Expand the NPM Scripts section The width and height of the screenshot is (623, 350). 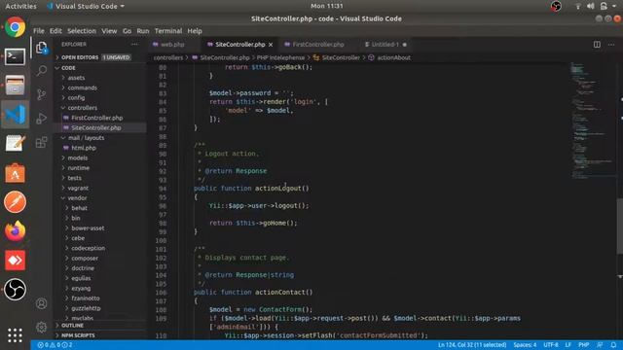[x=100, y=335]
